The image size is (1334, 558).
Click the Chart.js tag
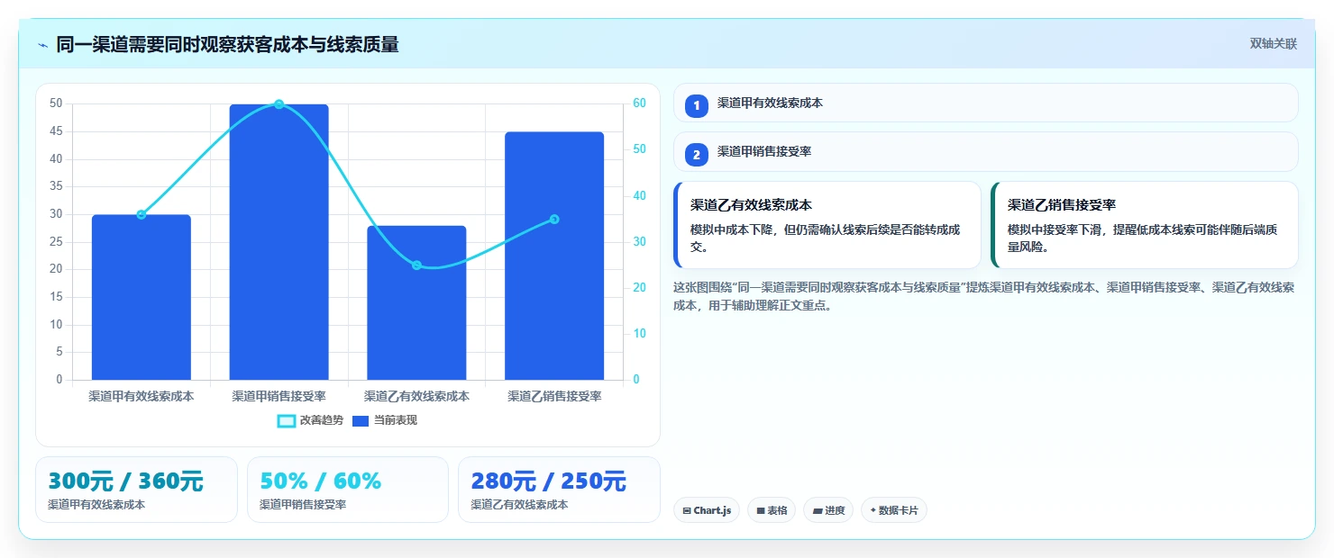point(707,510)
